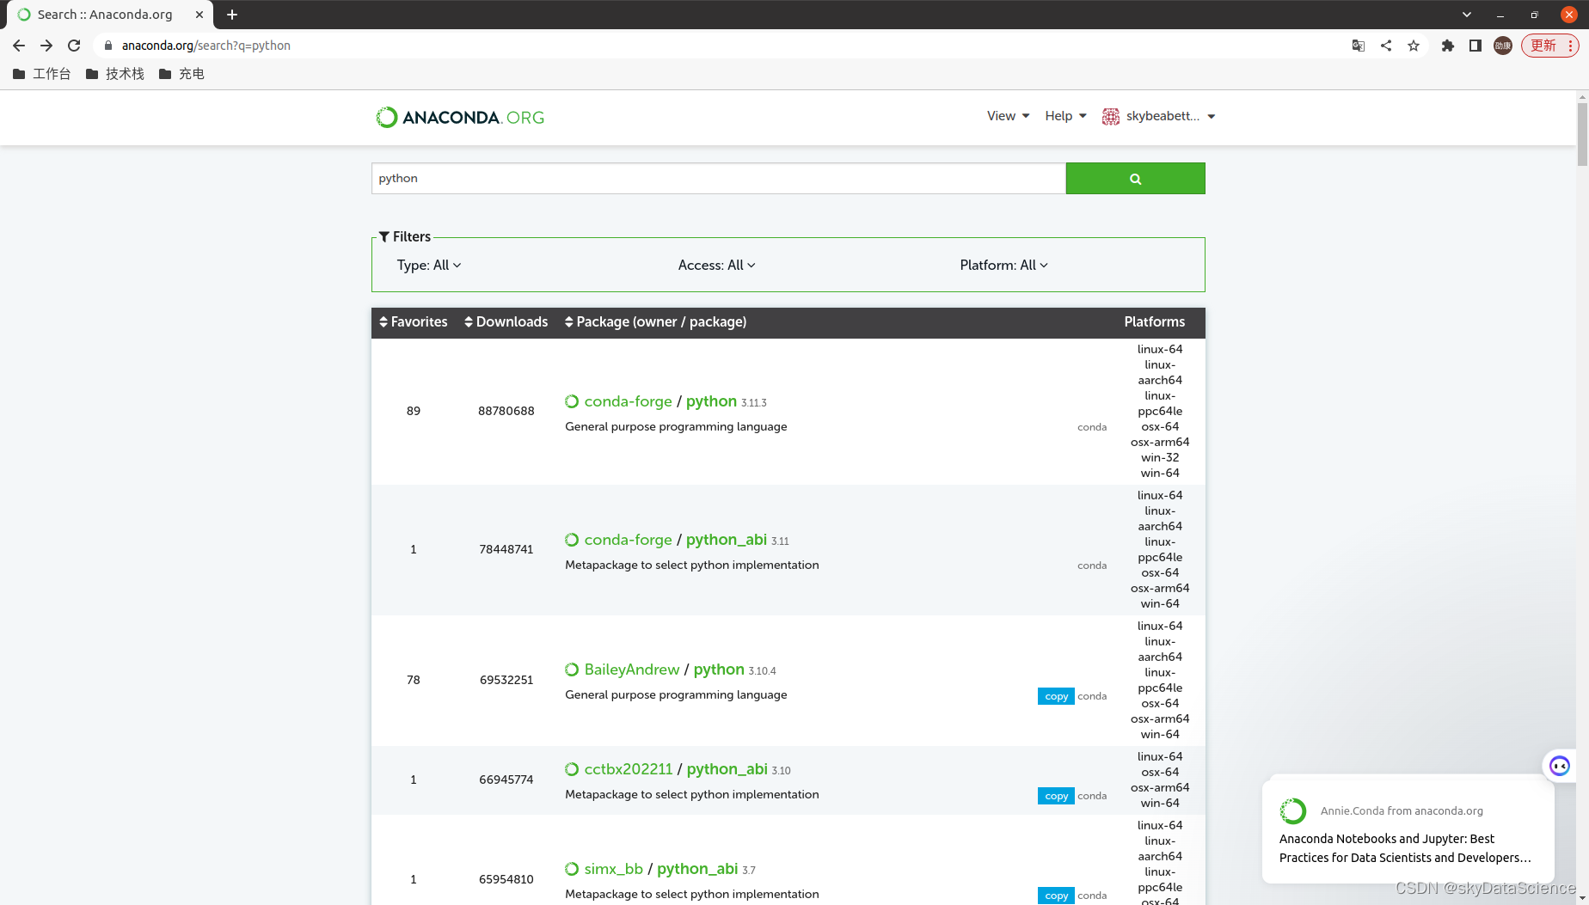Image resolution: width=1589 pixels, height=905 pixels.
Task: Click the download count 88780688
Action: point(506,411)
